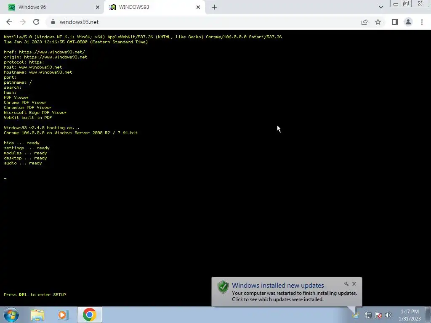Open the taskbar clock showing 1:17 PM
This screenshot has height=323, width=431.
pos(410,315)
